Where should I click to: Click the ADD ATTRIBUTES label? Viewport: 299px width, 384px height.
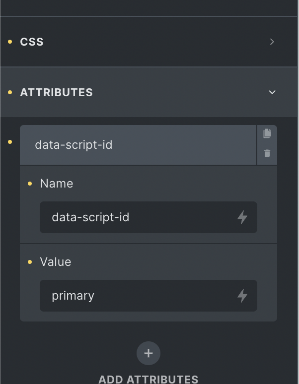pos(149,379)
